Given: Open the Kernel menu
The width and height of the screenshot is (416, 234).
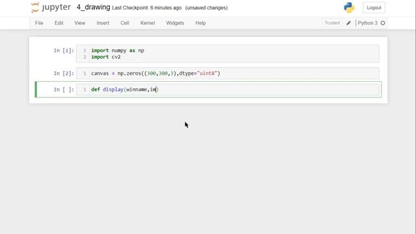Looking at the screenshot, I should coord(148,23).
